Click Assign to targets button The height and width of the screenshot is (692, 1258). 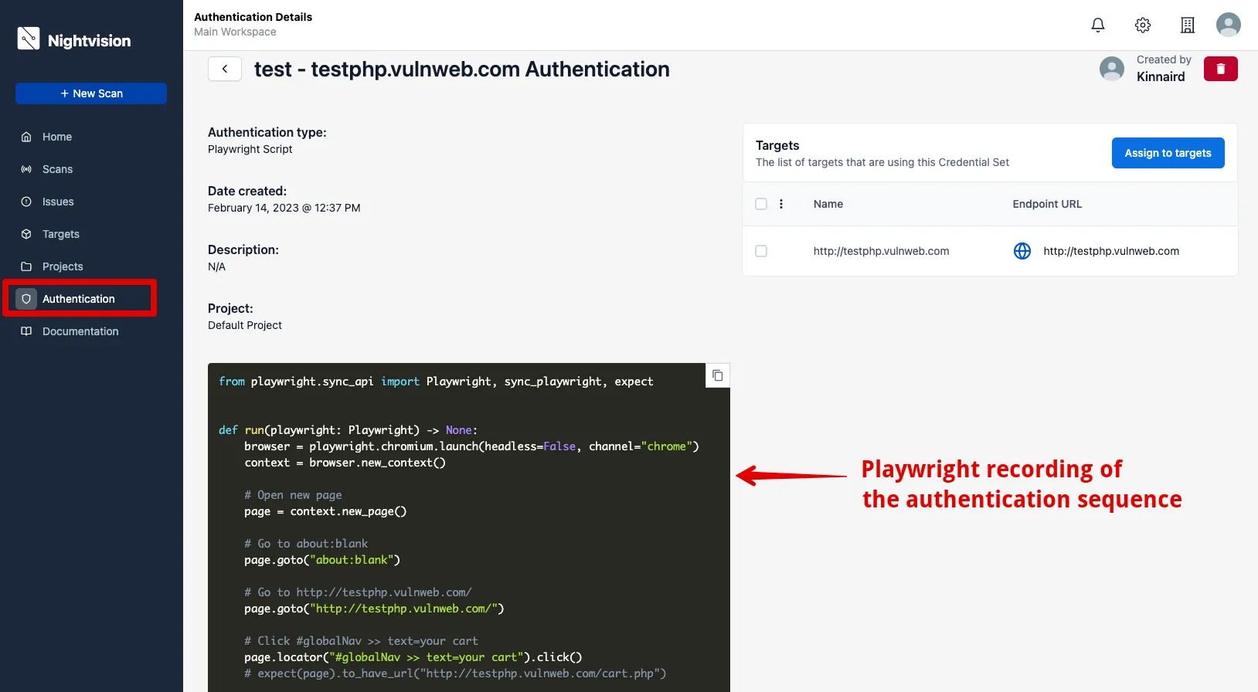1168,153
